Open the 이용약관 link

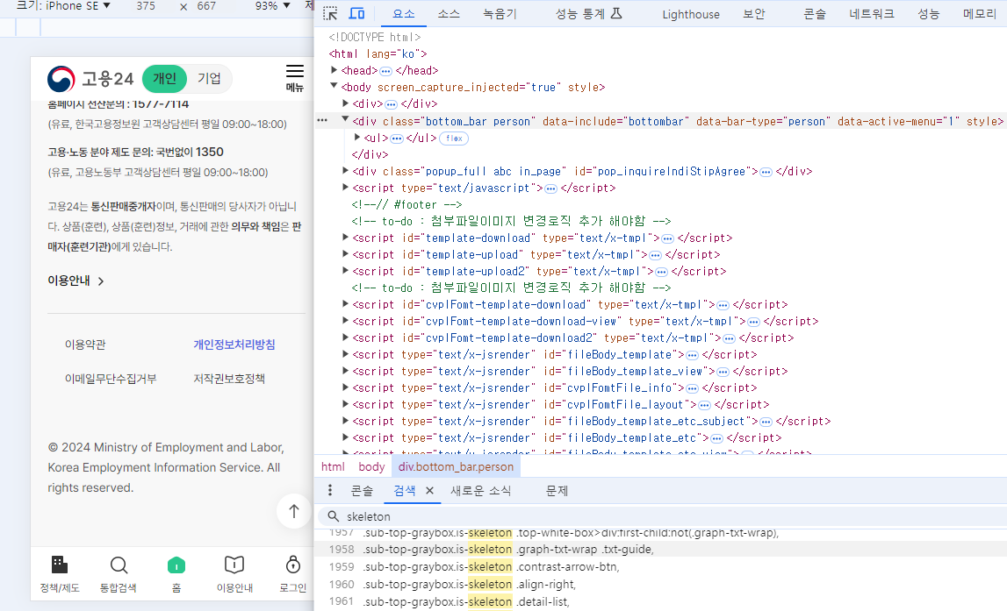point(85,345)
